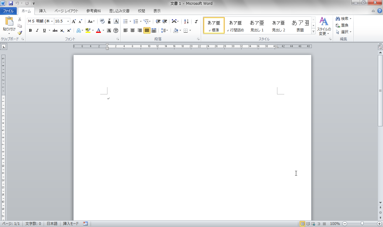Open the font name dropdown (ＭＳ 明朝)

coord(52,21)
